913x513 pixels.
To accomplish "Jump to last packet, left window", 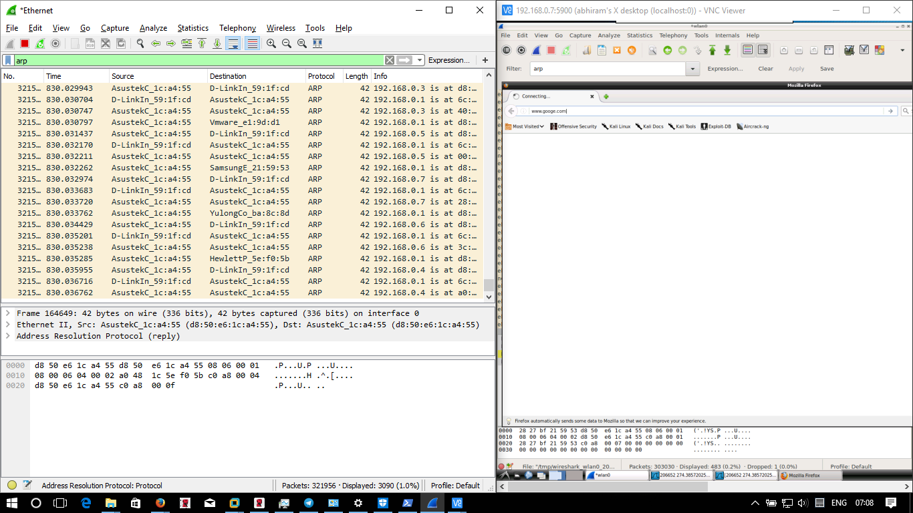I will pyautogui.click(x=217, y=43).
